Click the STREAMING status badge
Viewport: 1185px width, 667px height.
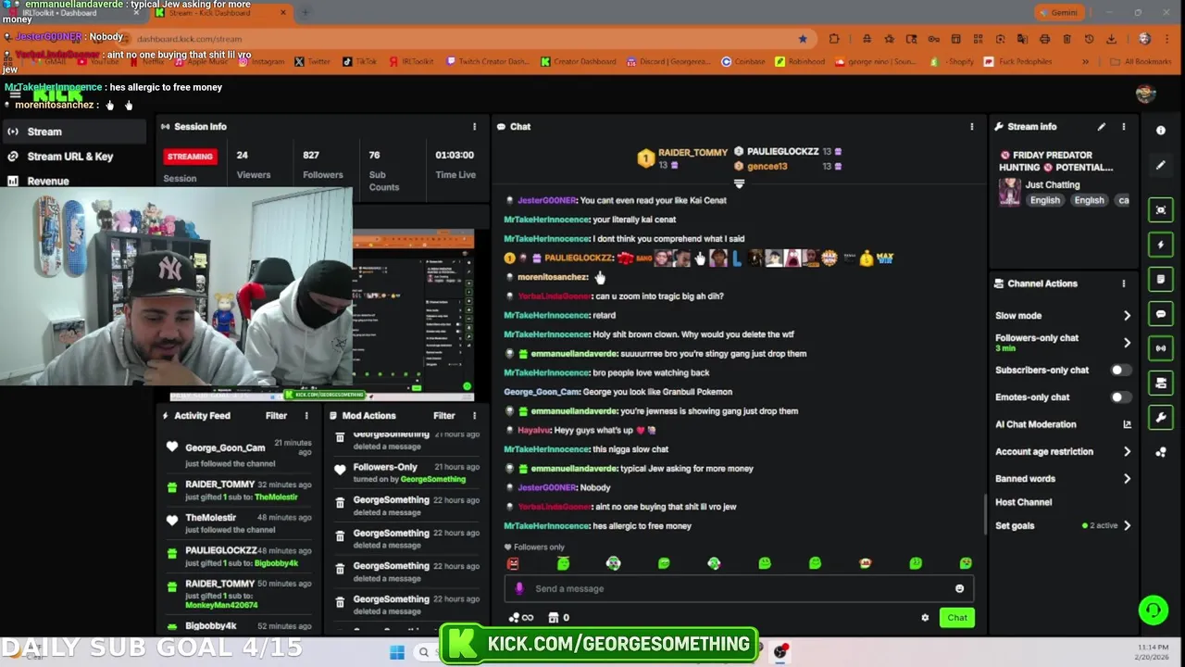(190, 157)
